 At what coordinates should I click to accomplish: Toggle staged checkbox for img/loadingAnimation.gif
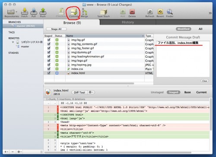point(49,56)
